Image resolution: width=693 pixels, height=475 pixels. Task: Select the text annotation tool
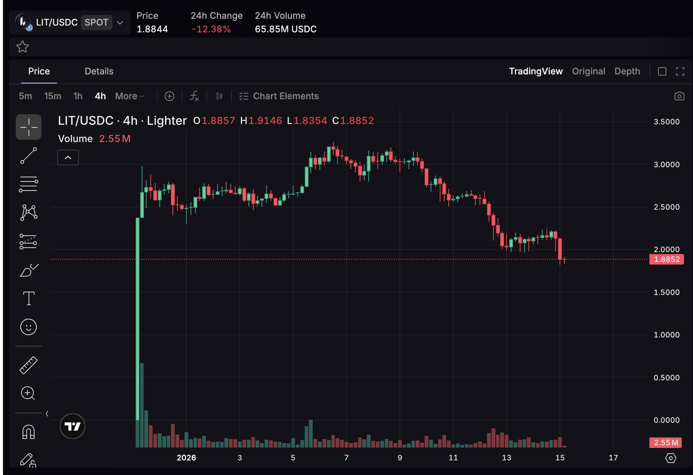28,298
